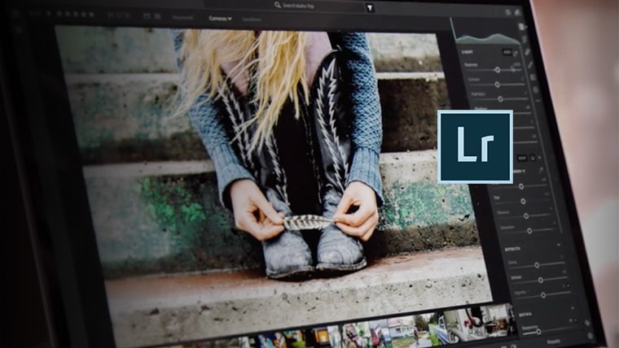
Task: Select the Radial Gradient tool
Action: tap(536, 90)
